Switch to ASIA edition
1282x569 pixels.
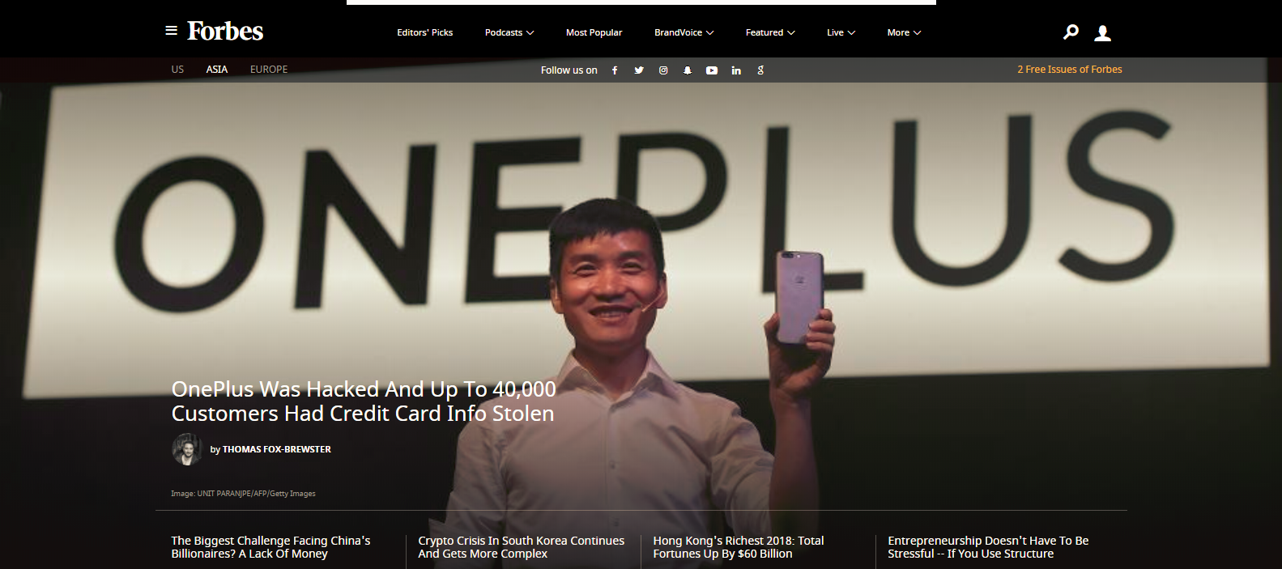coord(216,70)
